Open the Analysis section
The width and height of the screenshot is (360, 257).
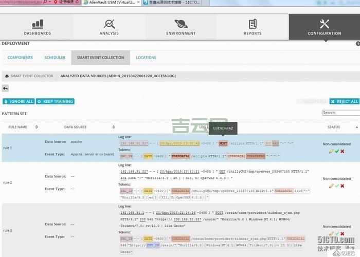click(x=109, y=27)
